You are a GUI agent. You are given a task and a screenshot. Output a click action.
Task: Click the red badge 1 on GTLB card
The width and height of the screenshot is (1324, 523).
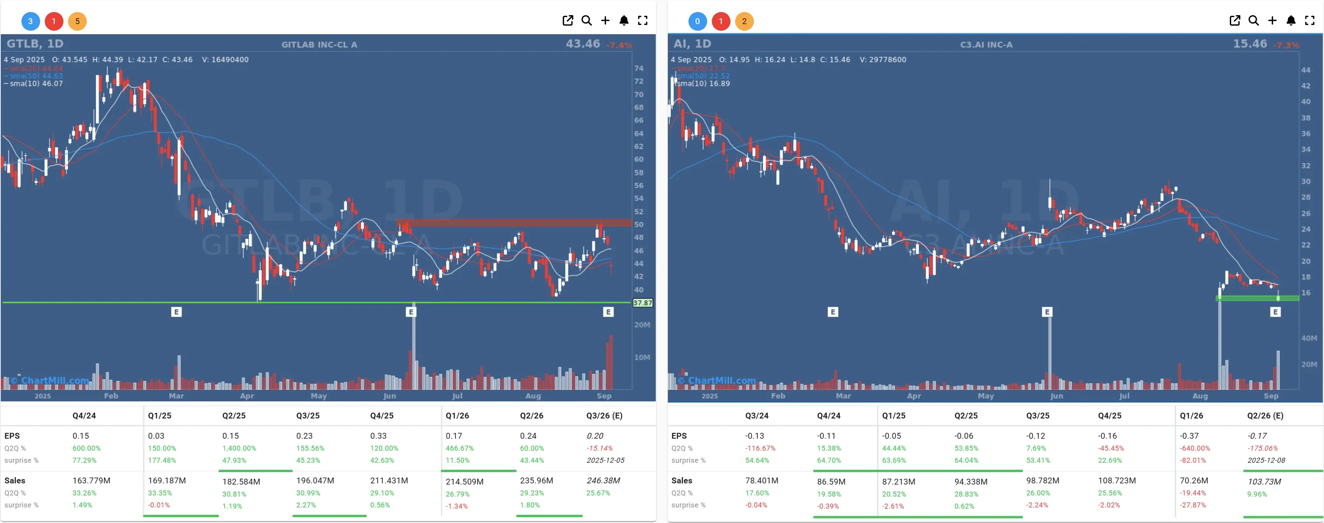point(54,21)
